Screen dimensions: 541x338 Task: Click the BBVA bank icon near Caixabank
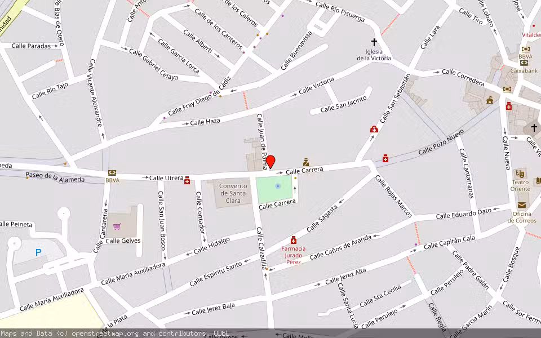tap(526, 48)
